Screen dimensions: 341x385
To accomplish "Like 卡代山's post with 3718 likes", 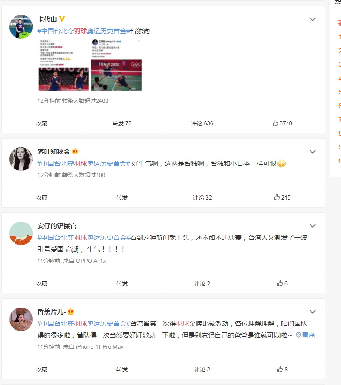I will (282, 123).
